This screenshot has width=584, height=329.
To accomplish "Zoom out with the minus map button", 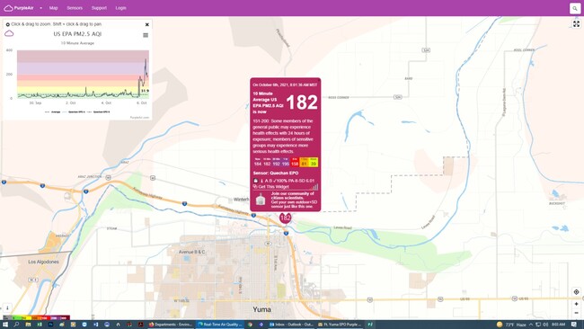I will (576, 313).
